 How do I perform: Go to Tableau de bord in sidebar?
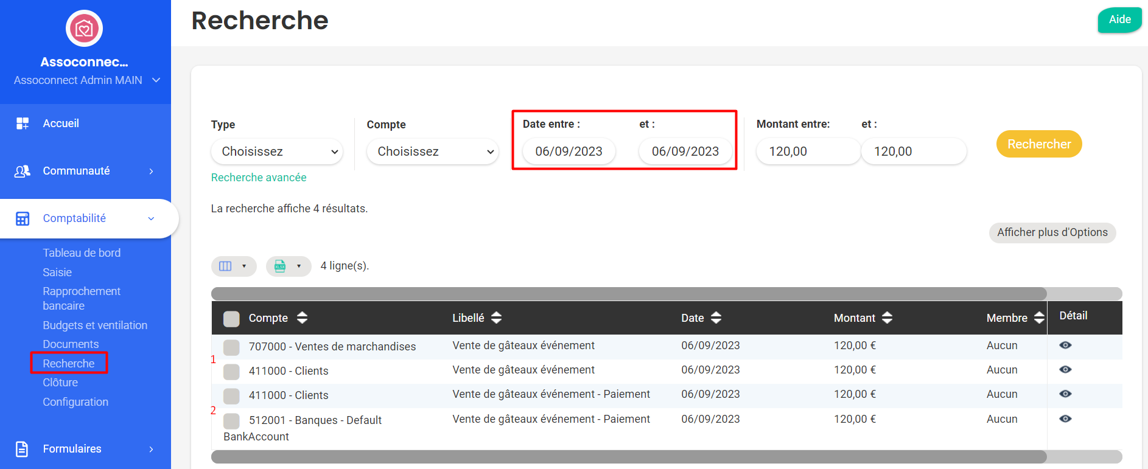[x=82, y=253]
